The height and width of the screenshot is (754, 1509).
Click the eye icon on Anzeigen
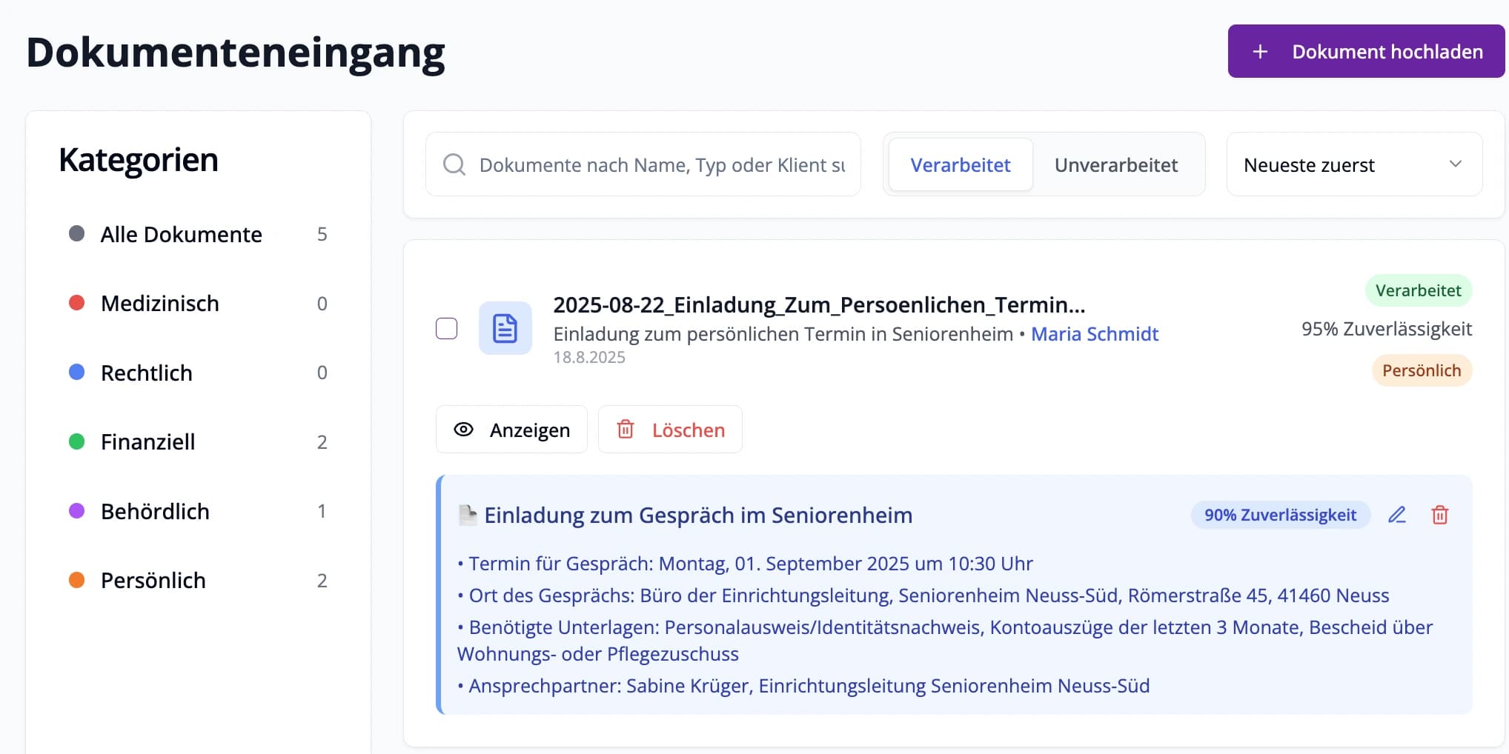click(x=464, y=430)
